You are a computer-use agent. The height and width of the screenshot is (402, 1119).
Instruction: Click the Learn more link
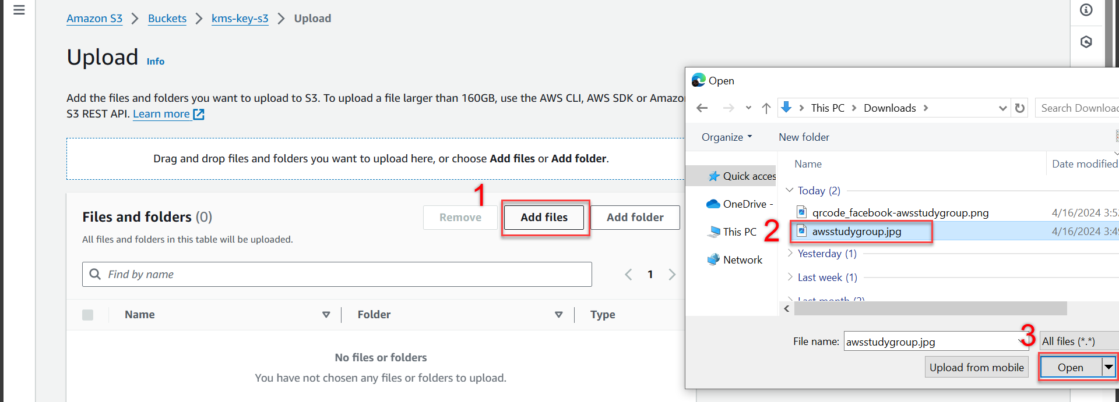[x=161, y=114]
